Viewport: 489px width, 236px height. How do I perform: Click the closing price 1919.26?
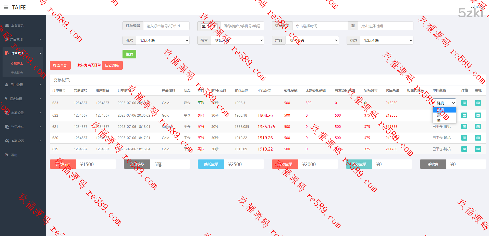pyautogui.click(x=265, y=138)
